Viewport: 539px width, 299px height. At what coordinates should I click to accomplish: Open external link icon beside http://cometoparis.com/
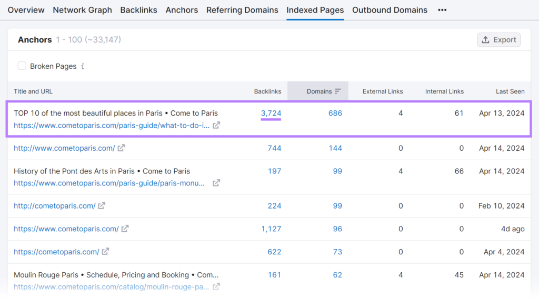[102, 205]
